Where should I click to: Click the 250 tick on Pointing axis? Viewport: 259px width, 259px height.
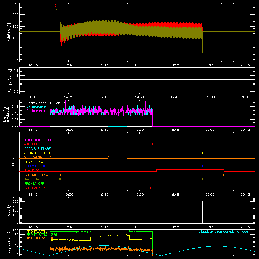click(15, 4)
